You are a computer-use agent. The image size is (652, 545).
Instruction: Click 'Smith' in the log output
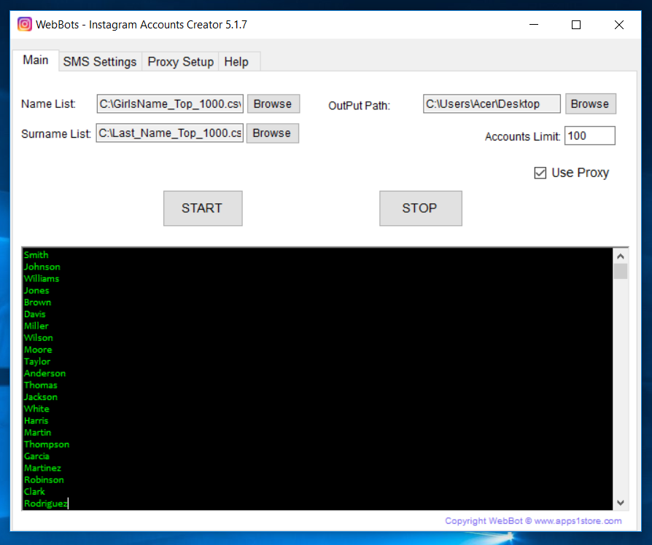[36, 255]
